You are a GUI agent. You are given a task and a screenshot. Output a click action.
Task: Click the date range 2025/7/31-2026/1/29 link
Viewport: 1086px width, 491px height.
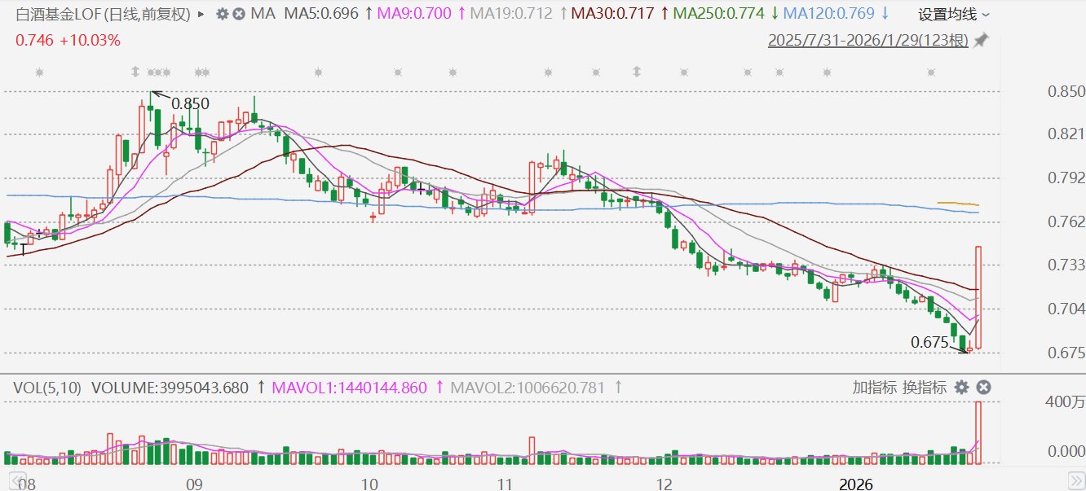pyautogui.click(x=867, y=40)
